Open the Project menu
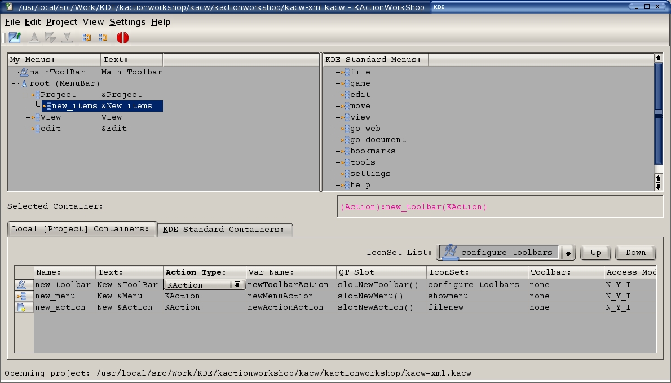Image resolution: width=671 pixels, height=383 pixels. click(x=61, y=22)
